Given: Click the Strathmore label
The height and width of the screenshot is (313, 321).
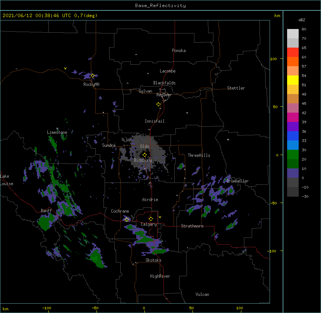Looking at the screenshot, I should coord(192,226).
